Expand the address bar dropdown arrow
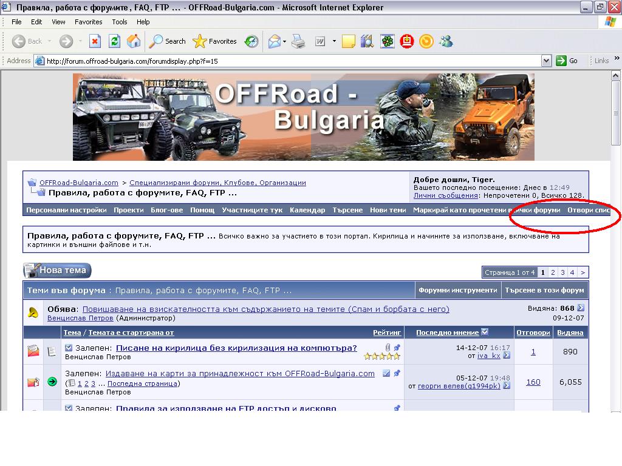 click(545, 61)
